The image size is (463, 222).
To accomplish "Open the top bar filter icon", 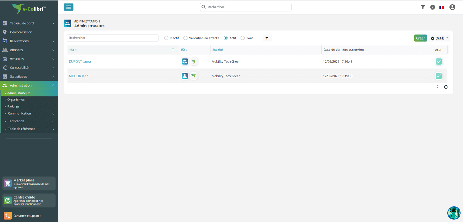I will tap(423, 7).
